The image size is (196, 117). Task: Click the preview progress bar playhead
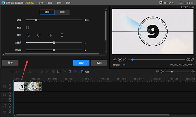[x=132, y=60]
